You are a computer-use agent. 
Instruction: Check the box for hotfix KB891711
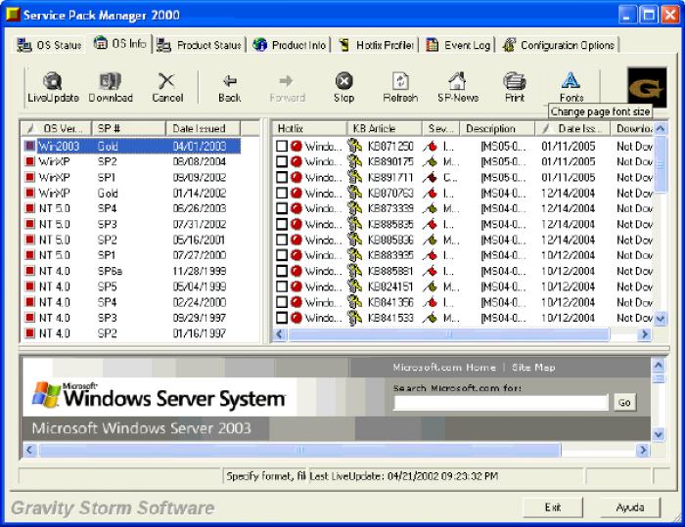click(x=282, y=177)
